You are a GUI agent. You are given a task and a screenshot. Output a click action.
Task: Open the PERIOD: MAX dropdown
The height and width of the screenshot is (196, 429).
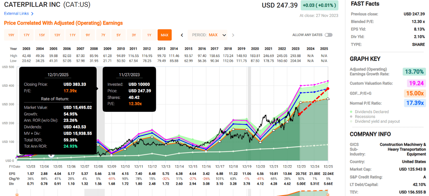pyautogui.click(x=208, y=35)
